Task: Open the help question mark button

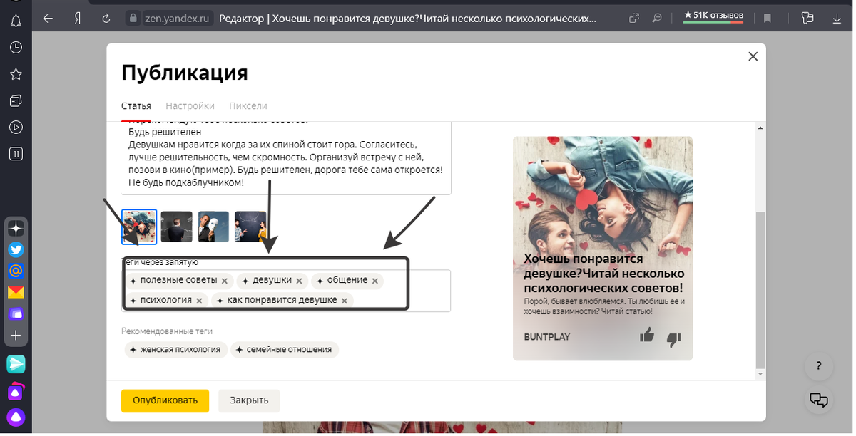Action: pyautogui.click(x=818, y=367)
